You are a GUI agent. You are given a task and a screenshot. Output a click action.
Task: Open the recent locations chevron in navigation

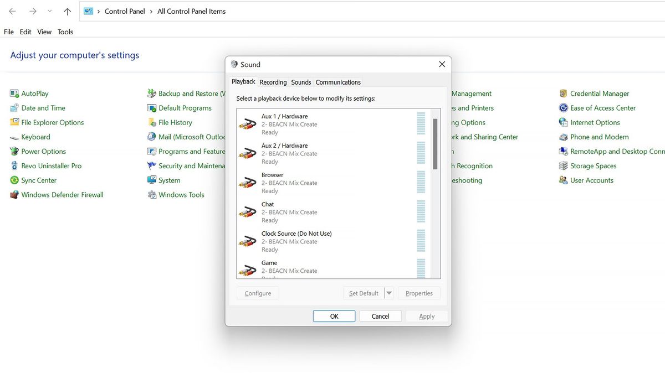coord(50,11)
